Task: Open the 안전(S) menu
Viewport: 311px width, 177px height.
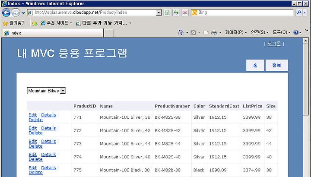Action: [x=260, y=32]
